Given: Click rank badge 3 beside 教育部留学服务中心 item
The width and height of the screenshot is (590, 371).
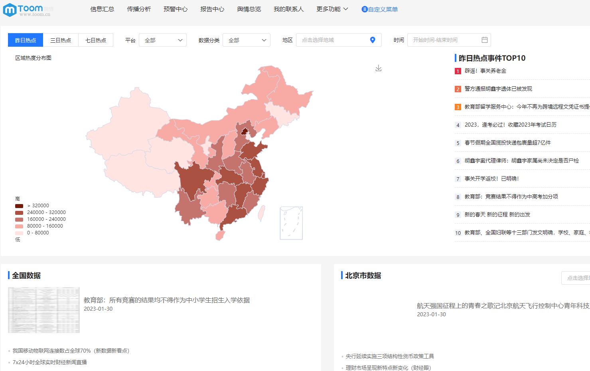Looking at the screenshot, I should click(457, 107).
